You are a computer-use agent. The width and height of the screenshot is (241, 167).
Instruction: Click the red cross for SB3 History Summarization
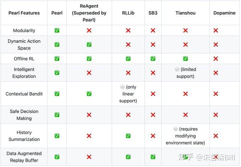pos(153,136)
